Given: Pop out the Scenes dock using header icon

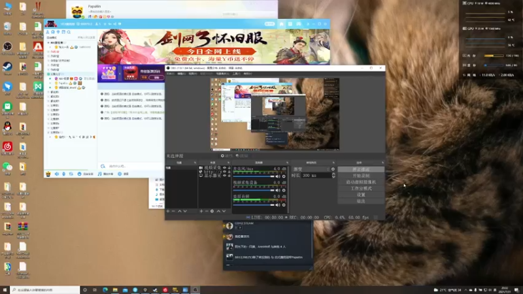Looking at the screenshot, I should [195, 163].
